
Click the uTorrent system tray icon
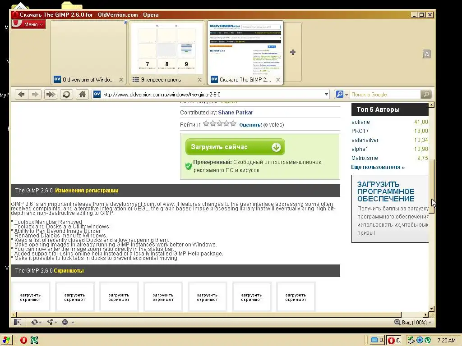428,341
